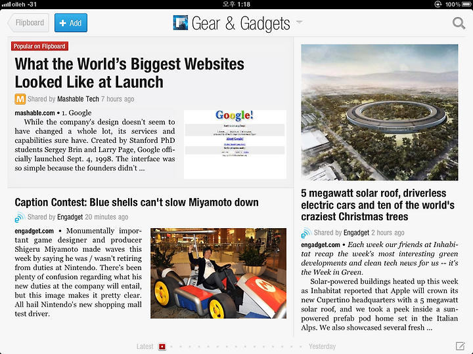Screen dimensions: 473x354
Task: Jump to Yesterday in the page timeline
Action: click(322, 347)
